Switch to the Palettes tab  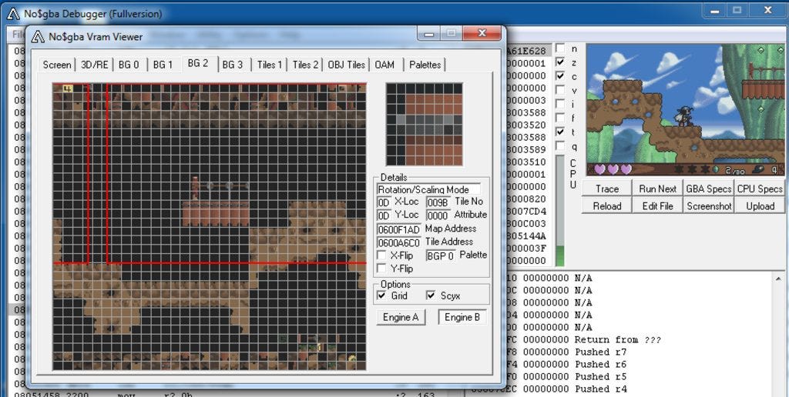(425, 65)
